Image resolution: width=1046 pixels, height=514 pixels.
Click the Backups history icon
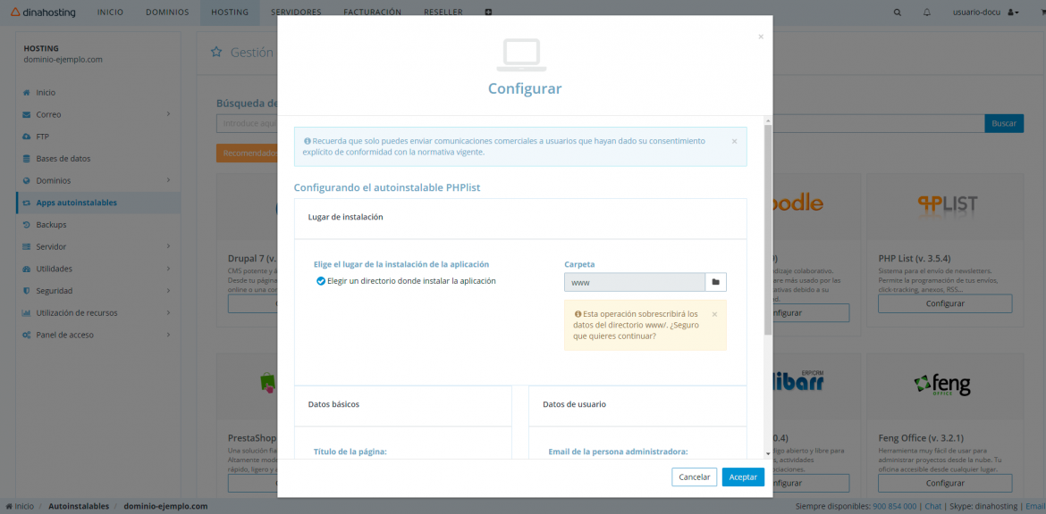click(27, 224)
